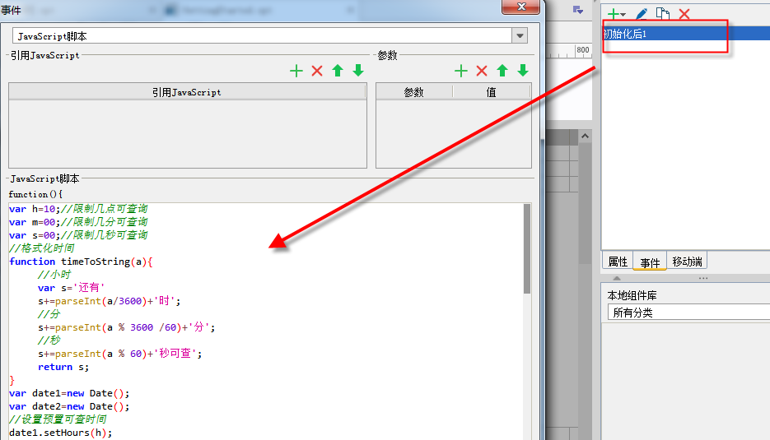Expand the 所有分类 category combo box

pyautogui.click(x=688, y=313)
